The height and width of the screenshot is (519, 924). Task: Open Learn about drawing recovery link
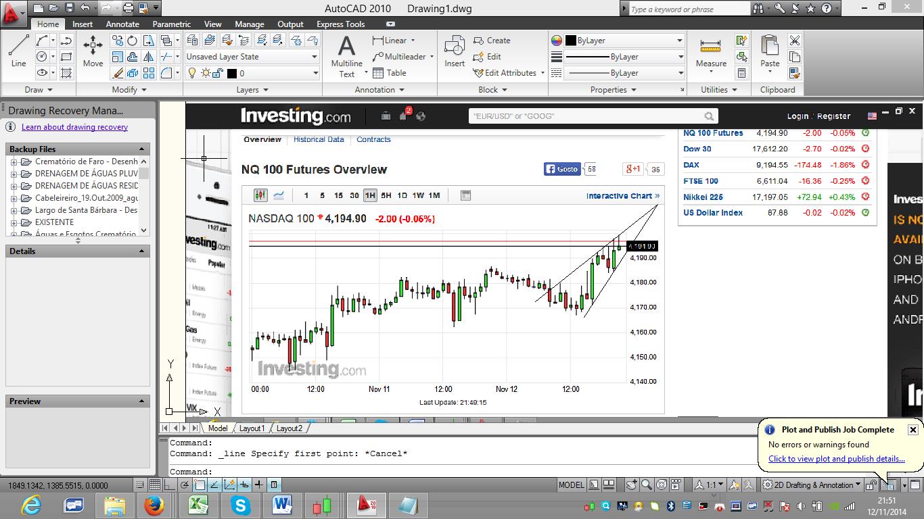[74, 127]
